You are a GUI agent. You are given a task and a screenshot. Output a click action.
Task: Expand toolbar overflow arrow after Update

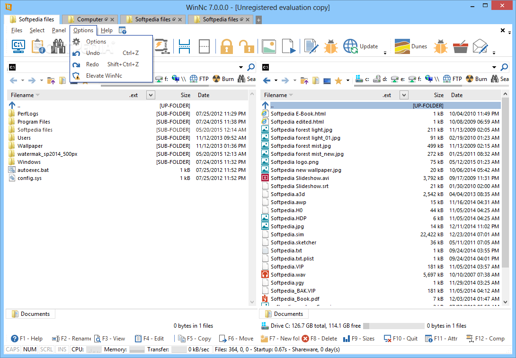pos(385,53)
